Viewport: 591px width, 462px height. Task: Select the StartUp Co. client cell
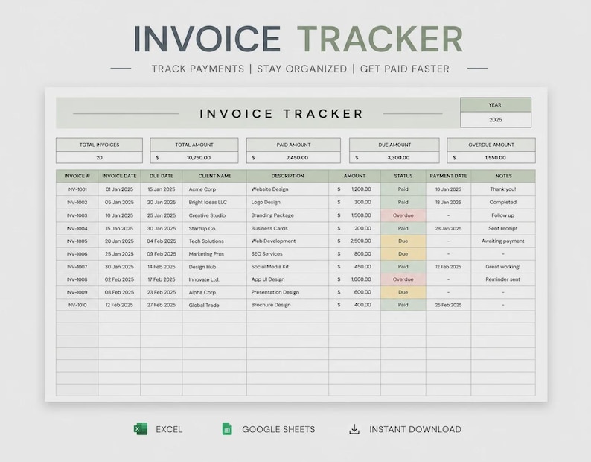[x=214, y=228]
